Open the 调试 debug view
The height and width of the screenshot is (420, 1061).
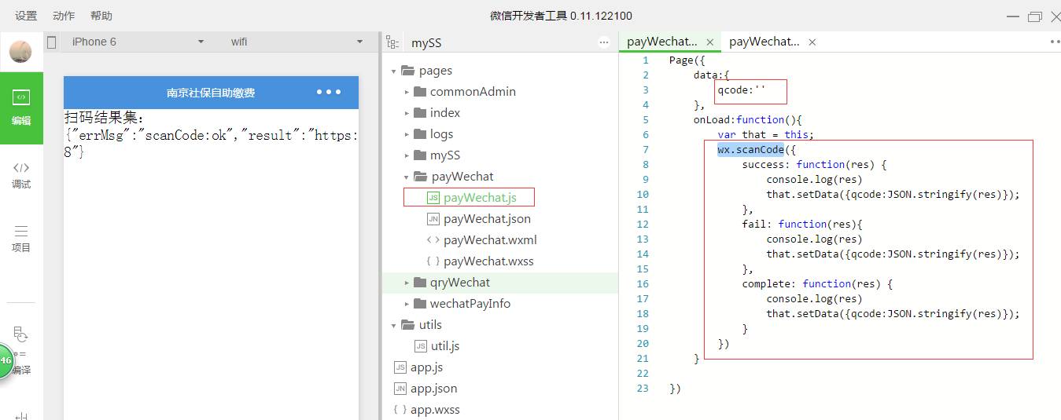coord(21,175)
